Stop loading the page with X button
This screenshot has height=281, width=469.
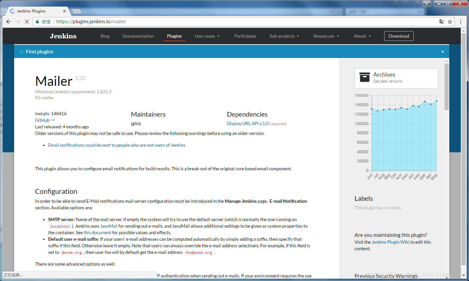(27, 22)
